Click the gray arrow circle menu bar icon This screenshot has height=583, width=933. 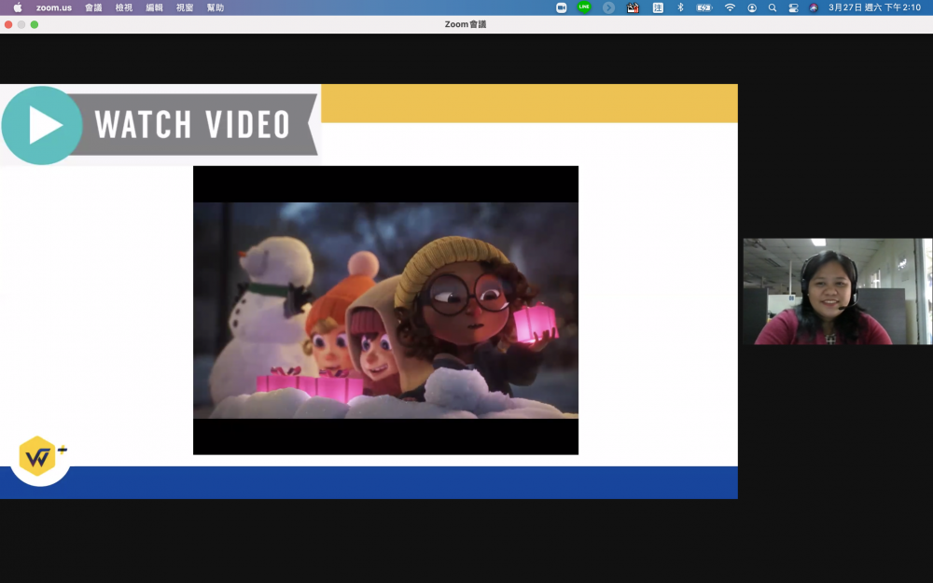click(x=608, y=7)
